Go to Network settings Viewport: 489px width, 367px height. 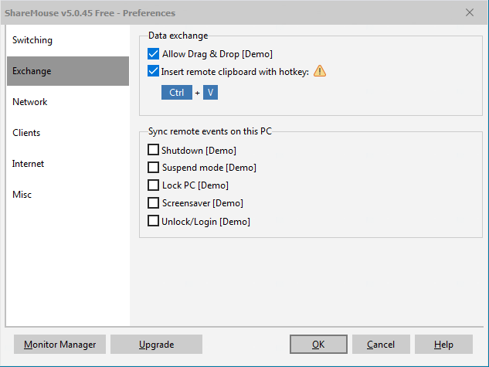point(67,102)
